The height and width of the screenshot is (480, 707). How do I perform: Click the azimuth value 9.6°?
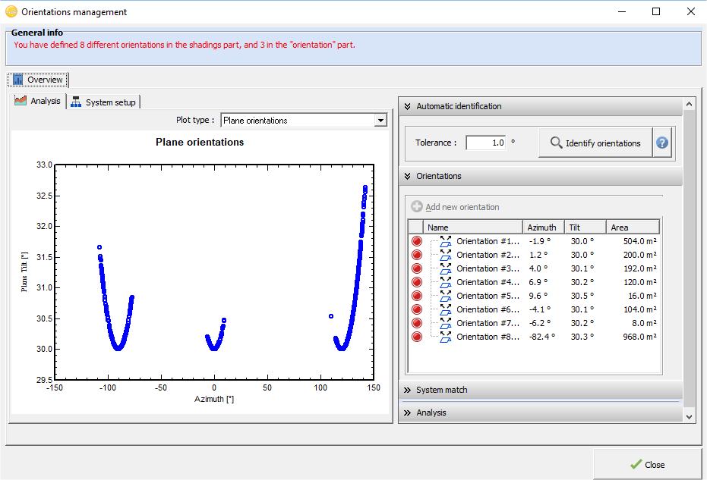pyautogui.click(x=538, y=296)
